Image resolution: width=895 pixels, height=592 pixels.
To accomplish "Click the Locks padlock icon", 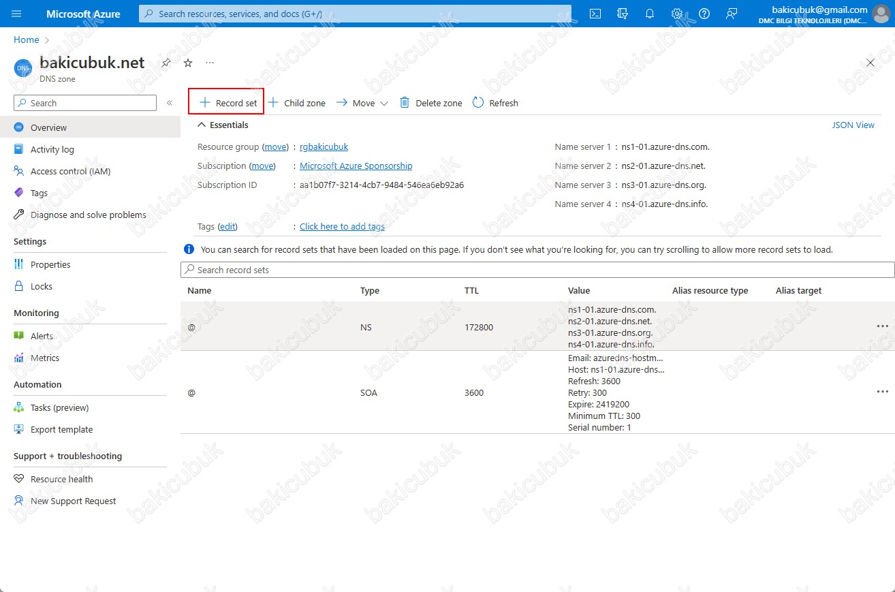I will [19, 286].
